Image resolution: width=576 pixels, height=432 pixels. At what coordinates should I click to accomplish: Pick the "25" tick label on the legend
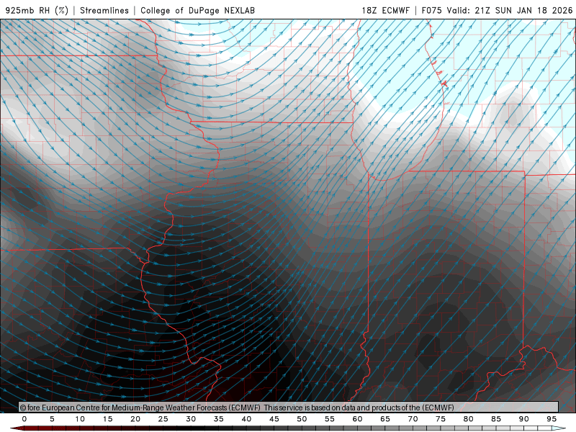163,419
